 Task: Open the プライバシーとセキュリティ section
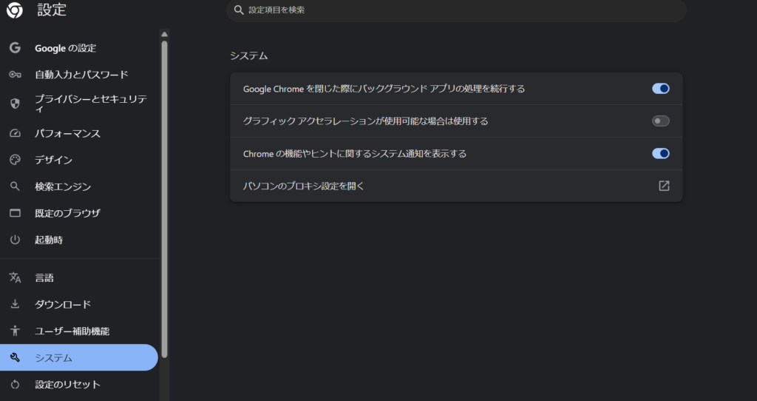coord(79,104)
